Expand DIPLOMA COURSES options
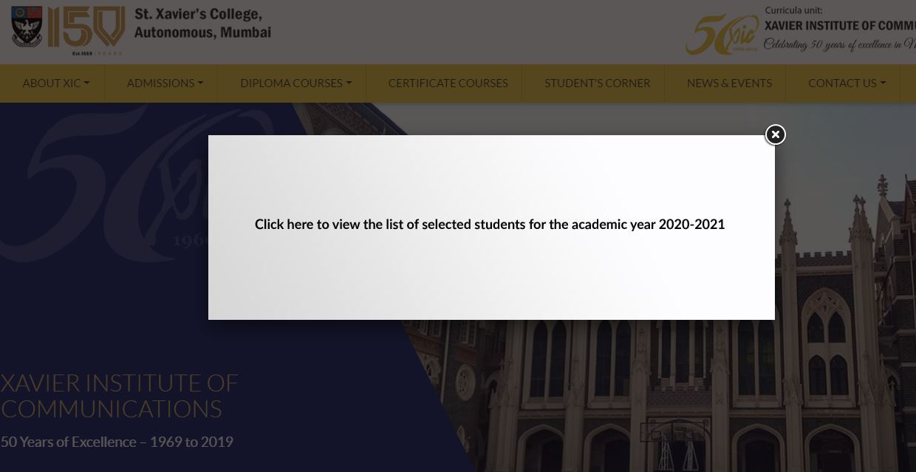This screenshot has width=916, height=472. click(x=295, y=83)
